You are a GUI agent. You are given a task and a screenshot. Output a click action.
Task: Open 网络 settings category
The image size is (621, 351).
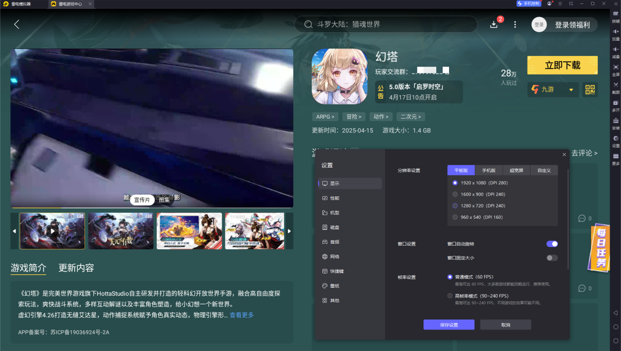(350, 256)
